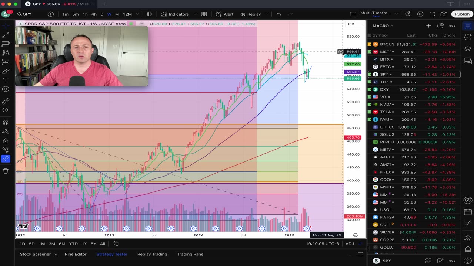Add symbol to MACRO watchlist

click(428, 26)
